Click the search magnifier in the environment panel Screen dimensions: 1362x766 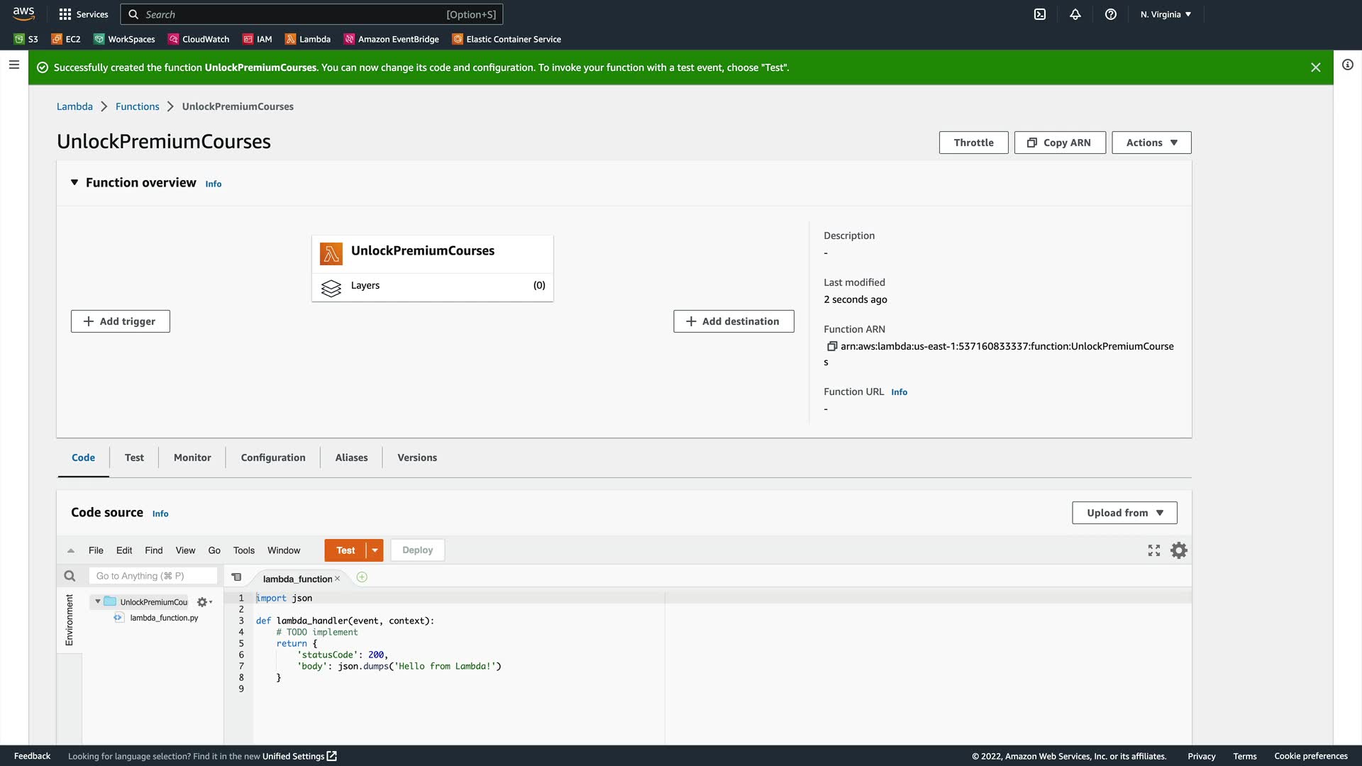[x=70, y=576]
